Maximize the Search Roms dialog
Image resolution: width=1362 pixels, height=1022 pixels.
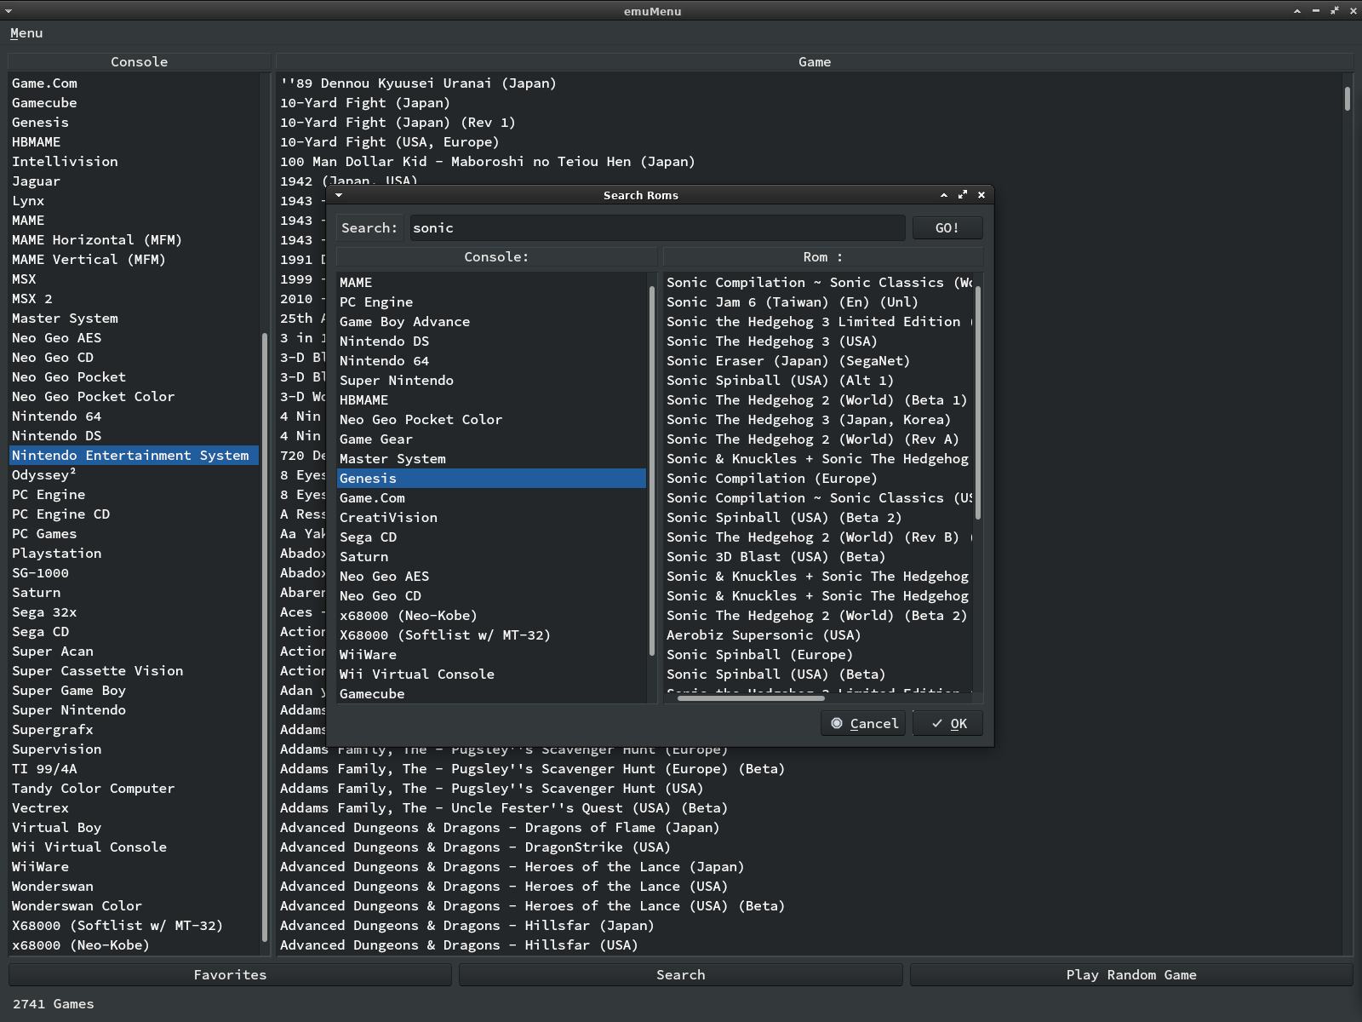[963, 195]
